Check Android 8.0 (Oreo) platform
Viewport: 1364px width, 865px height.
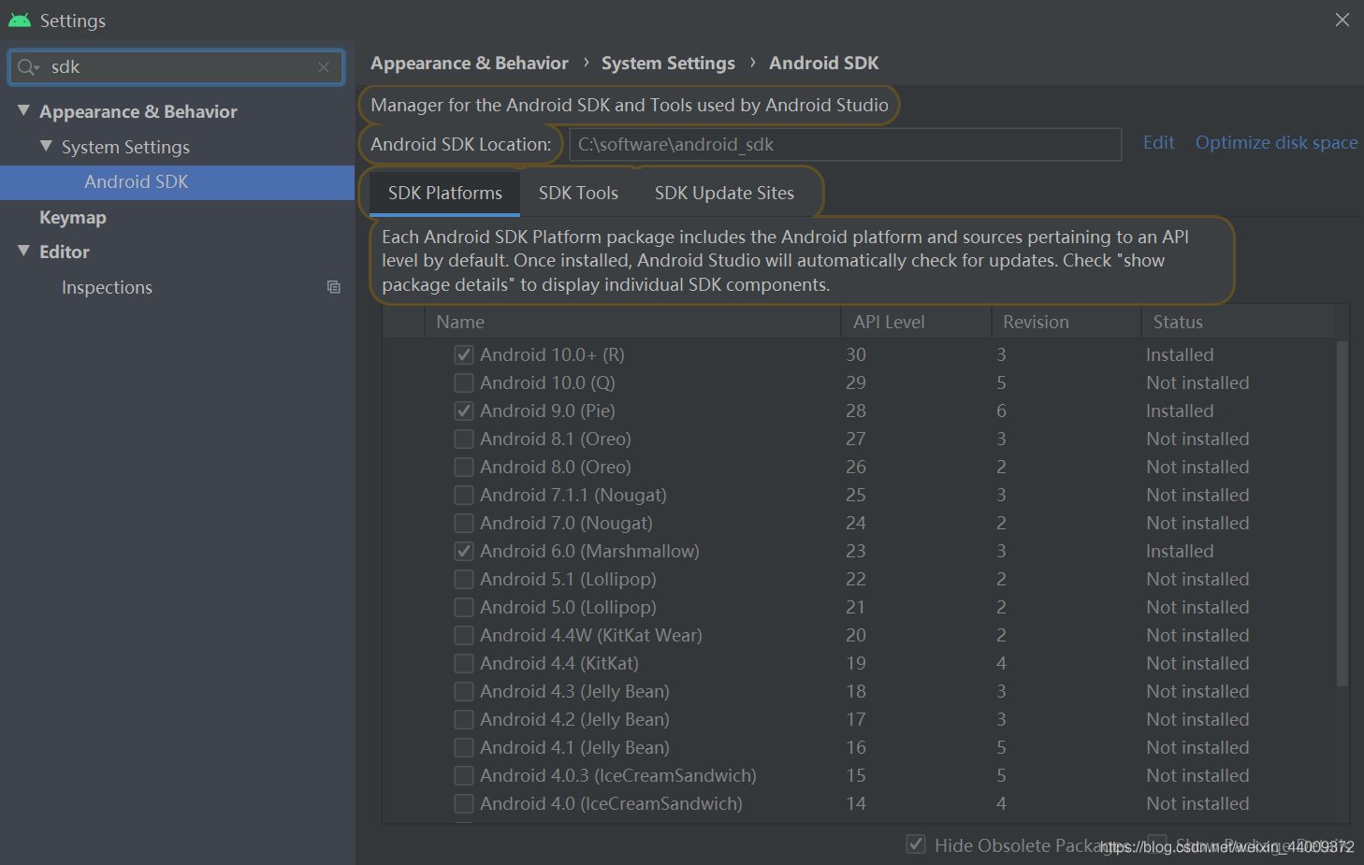point(464,468)
